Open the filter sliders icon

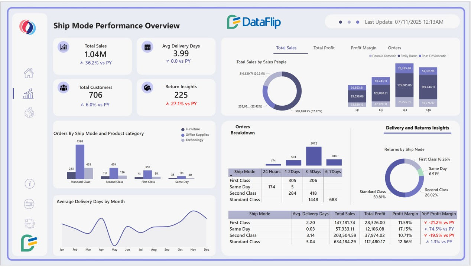(x=29, y=204)
